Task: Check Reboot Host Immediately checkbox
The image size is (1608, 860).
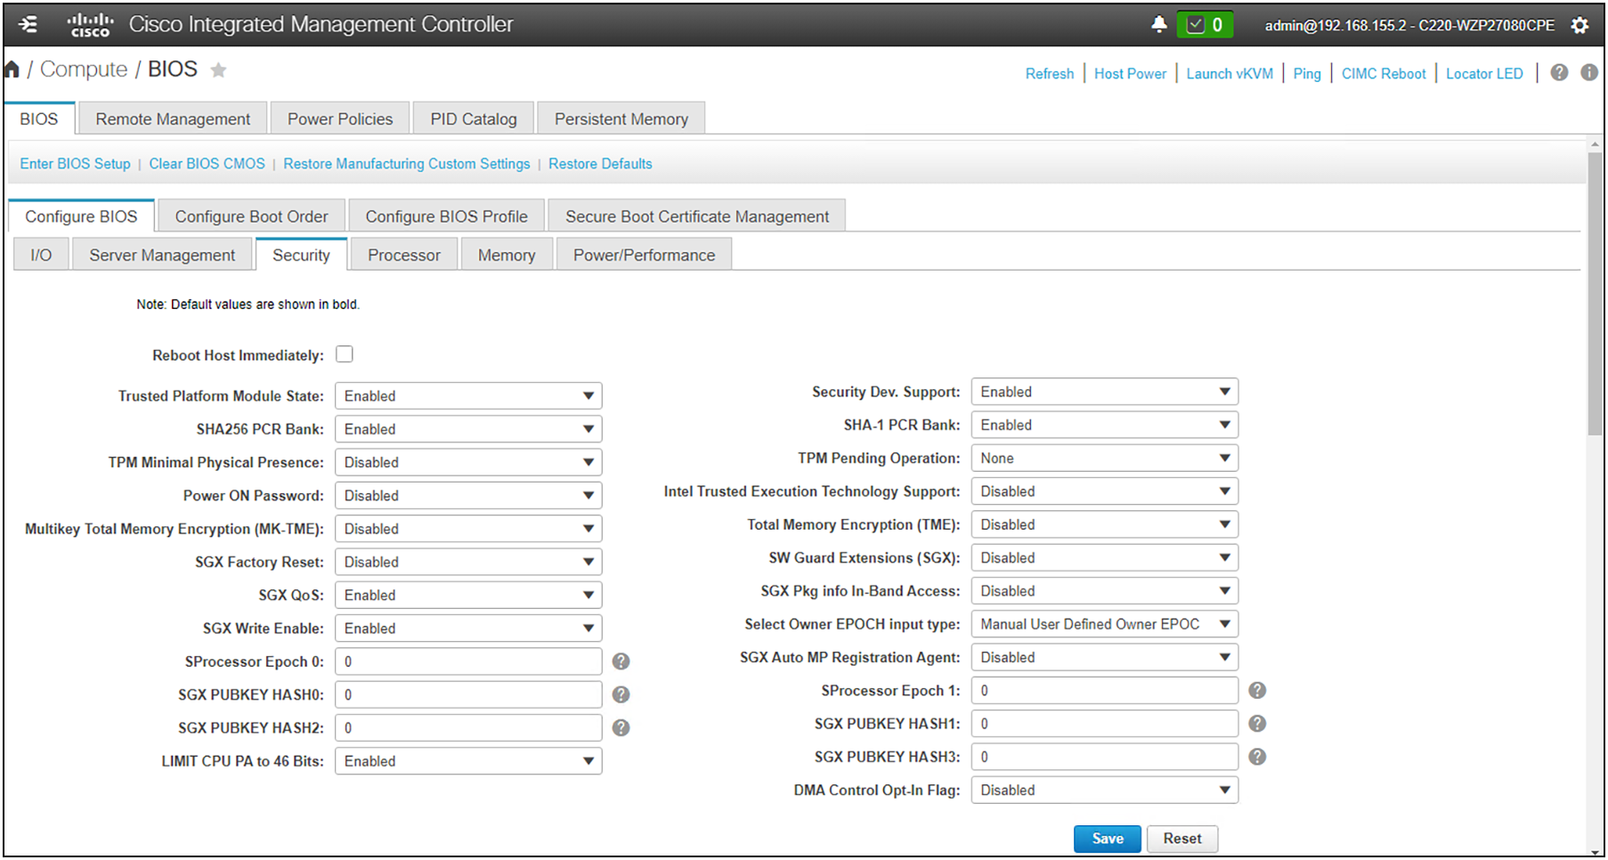Action: [x=345, y=354]
